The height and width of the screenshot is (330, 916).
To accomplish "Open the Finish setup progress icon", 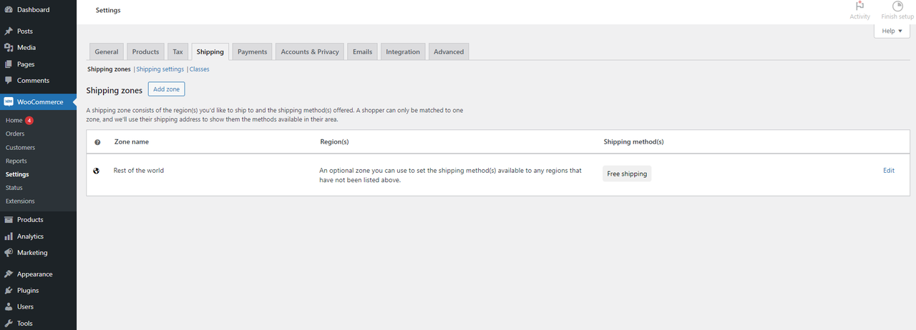I will [x=897, y=11].
